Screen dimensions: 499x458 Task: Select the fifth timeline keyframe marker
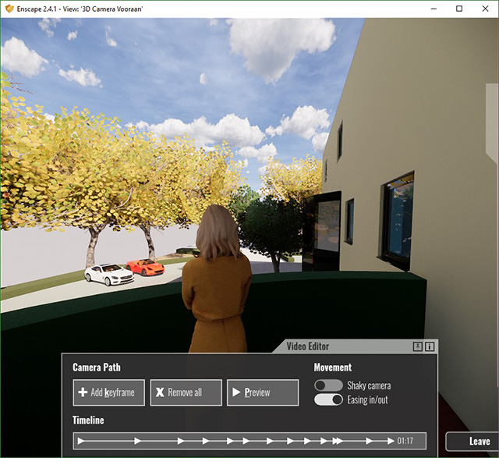(230, 441)
